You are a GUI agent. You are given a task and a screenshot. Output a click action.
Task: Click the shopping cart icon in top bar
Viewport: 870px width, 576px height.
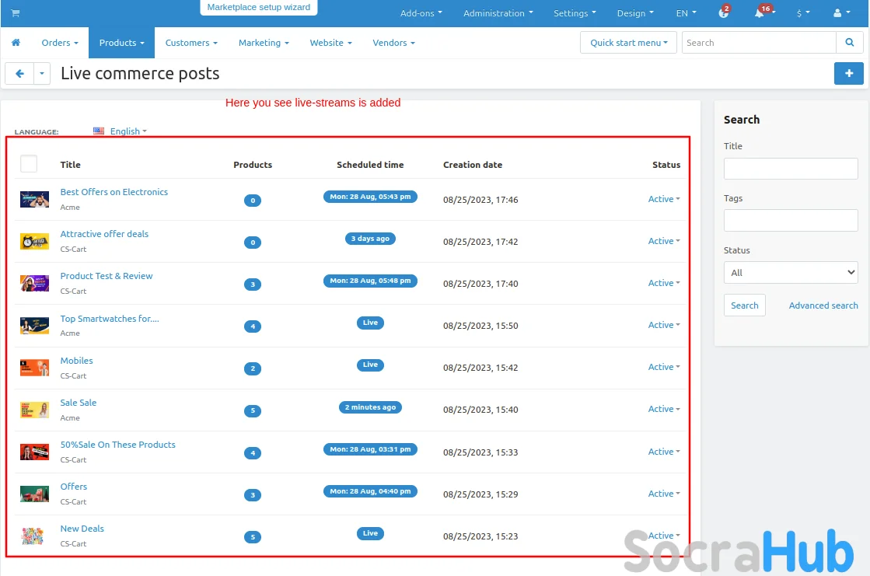[x=16, y=13]
